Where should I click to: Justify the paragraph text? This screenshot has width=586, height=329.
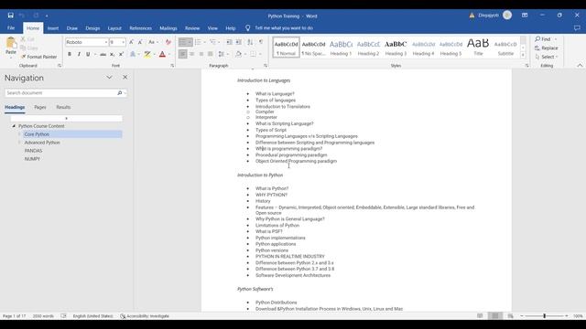point(210,55)
